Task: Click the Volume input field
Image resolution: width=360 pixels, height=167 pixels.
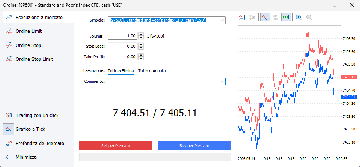Action: pos(122,36)
